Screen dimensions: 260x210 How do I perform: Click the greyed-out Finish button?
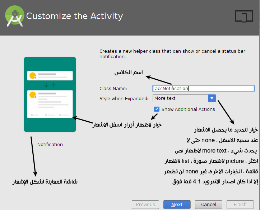(x=240, y=205)
